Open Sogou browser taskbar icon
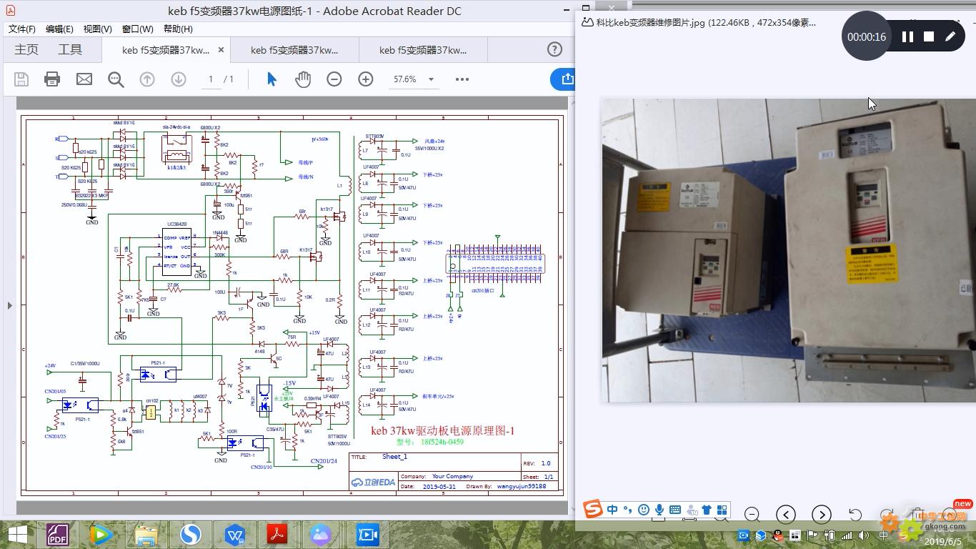Image resolution: width=976 pixels, height=549 pixels. click(x=190, y=535)
